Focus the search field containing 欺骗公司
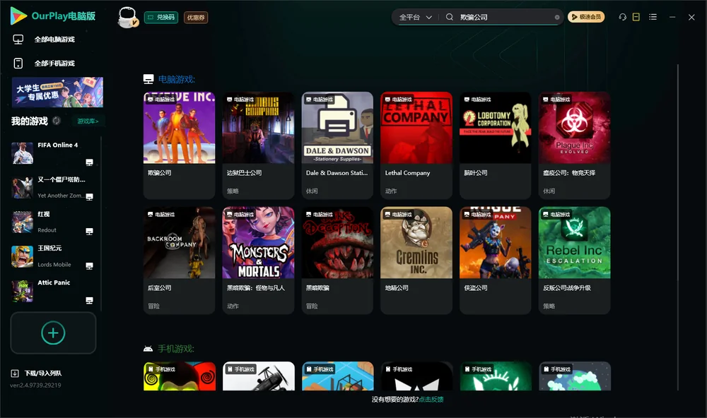This screenshot has height=418, width=707. (x=503, y=17)
